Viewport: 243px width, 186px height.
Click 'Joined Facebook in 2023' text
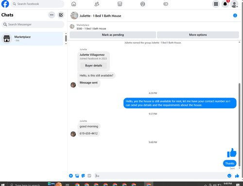93,59
